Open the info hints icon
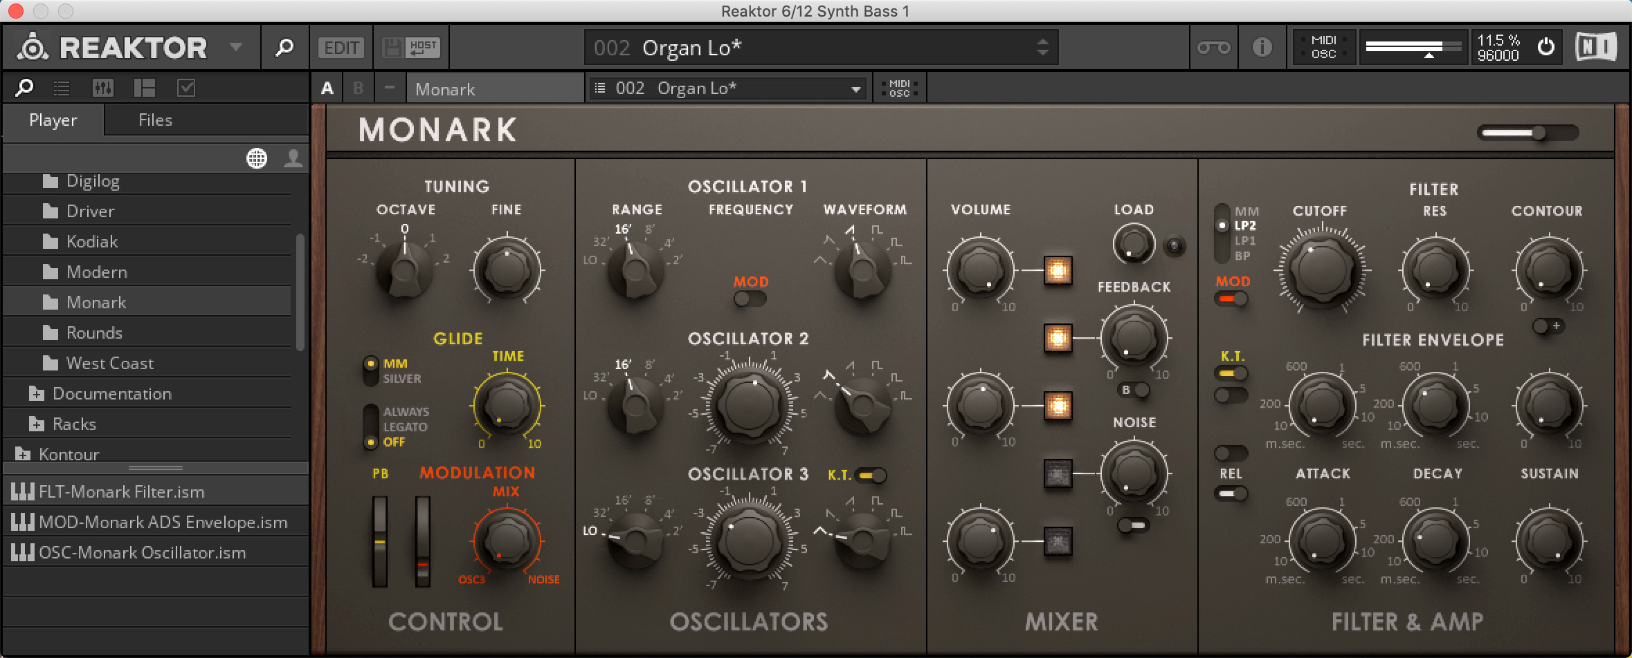The width and height of the screenshot is (1632, 658). [x=1262, y=48]
